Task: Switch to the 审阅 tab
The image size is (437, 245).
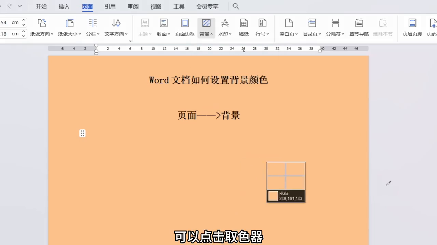Action: click(133, 6)
